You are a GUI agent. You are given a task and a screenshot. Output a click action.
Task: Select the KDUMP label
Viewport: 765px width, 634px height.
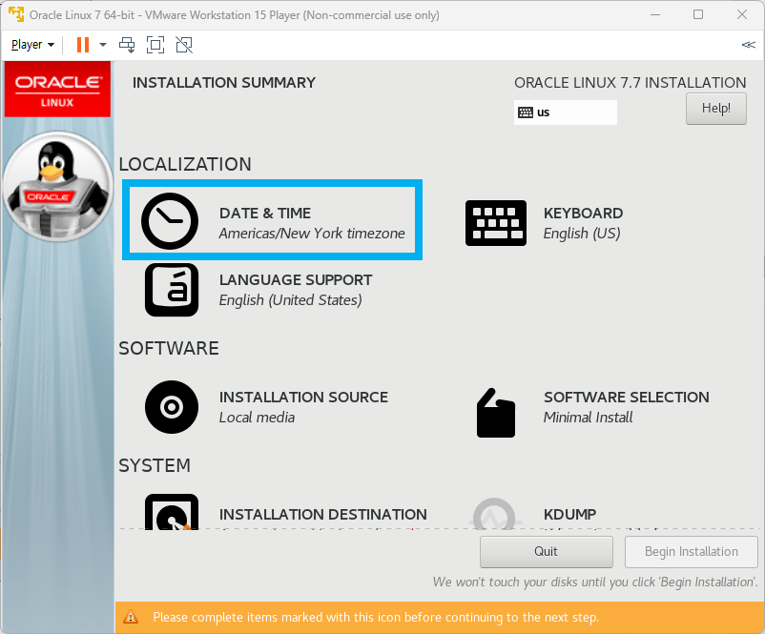tap(569, 514)
